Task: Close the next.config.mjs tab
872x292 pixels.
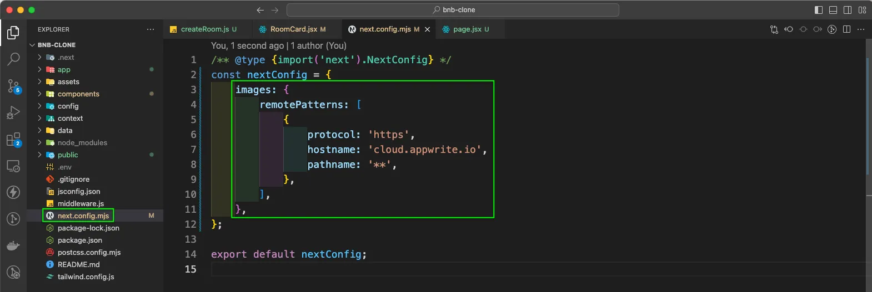Action: [x=427, y=29]
